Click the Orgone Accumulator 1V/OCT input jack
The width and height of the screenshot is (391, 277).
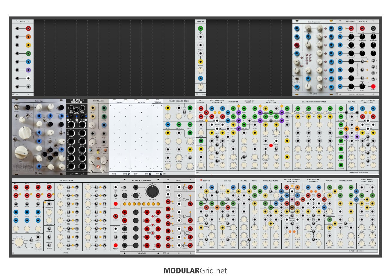(340, 28)
